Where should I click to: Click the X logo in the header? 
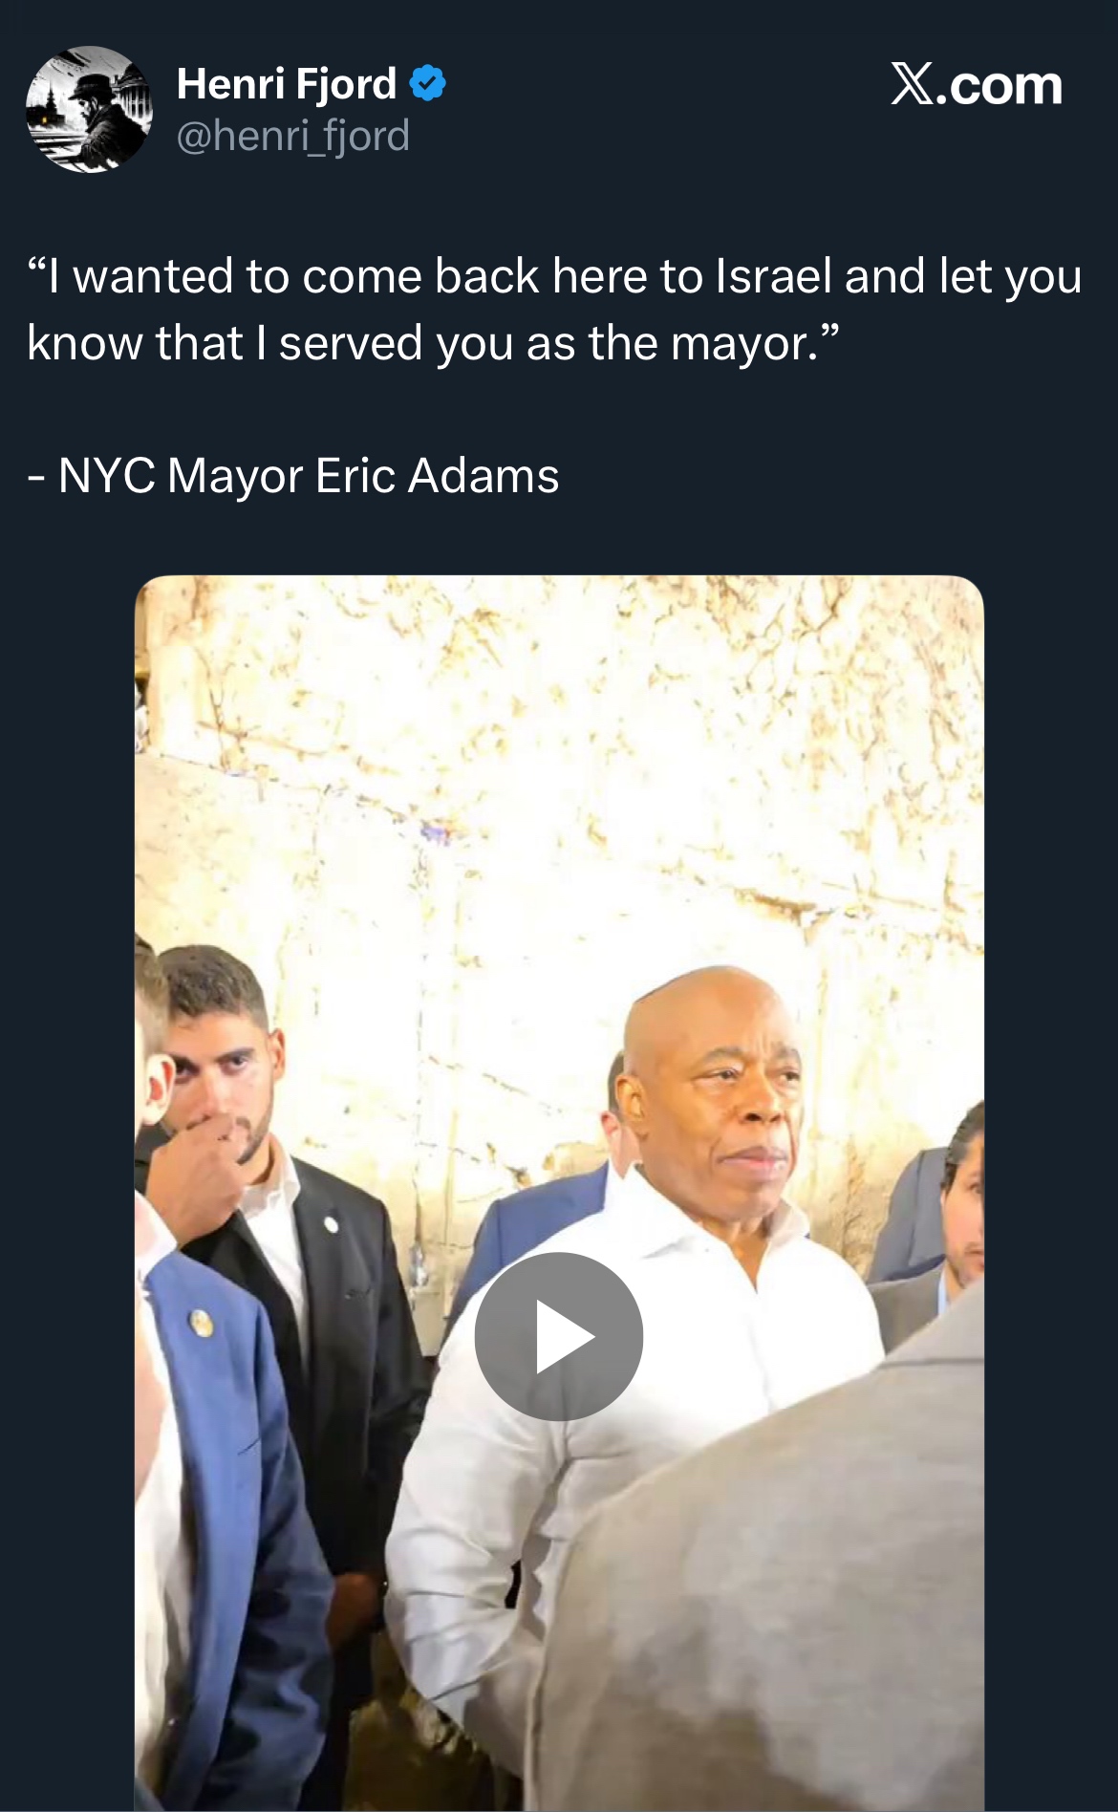coord(913,84)
